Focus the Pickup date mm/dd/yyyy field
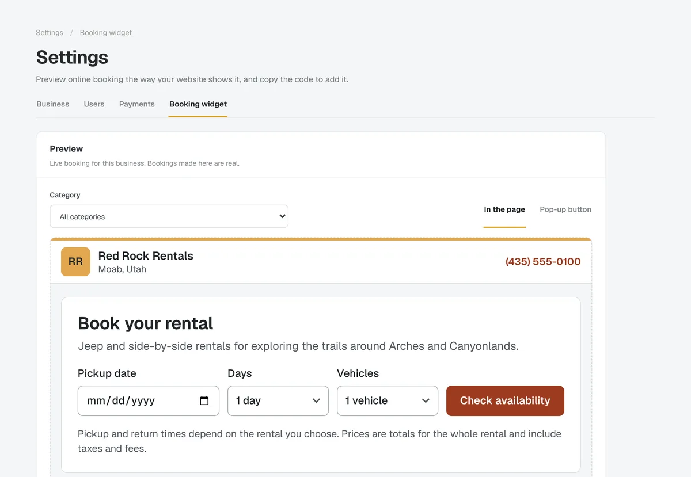 149,400
